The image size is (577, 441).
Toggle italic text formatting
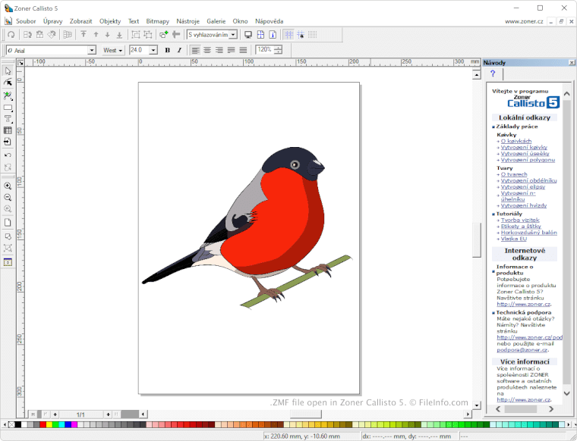179,50
